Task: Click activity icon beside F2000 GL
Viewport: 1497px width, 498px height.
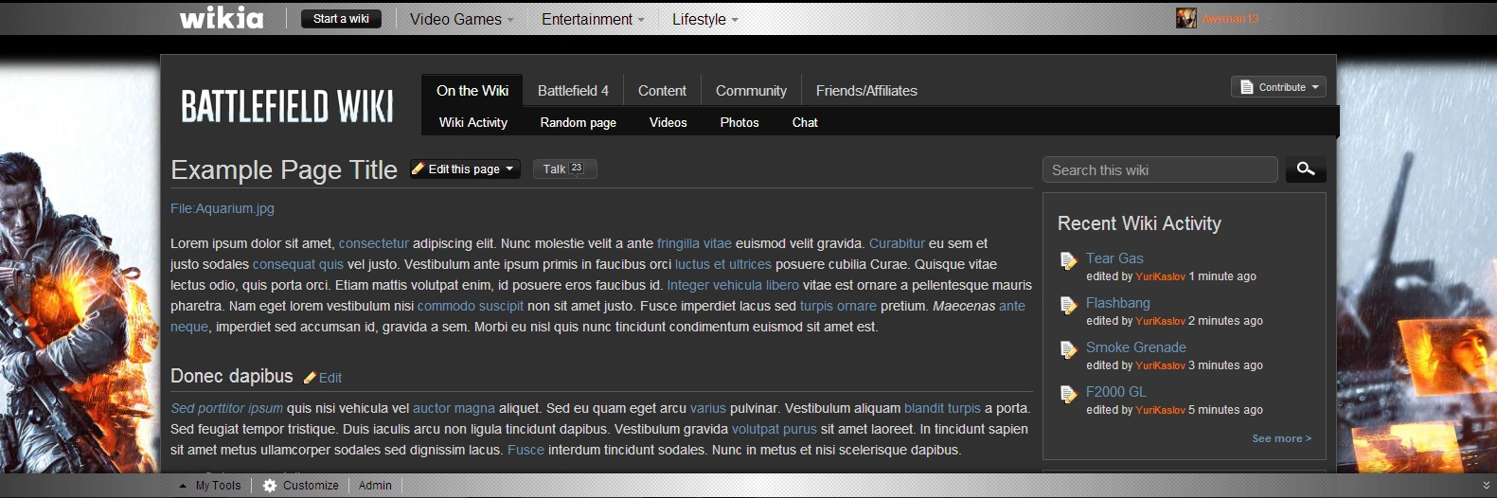Action: point(1068,394)
